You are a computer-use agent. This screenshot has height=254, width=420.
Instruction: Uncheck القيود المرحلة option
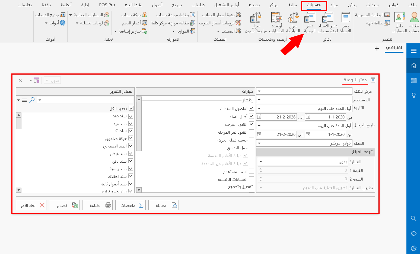(x=252, y=124)
